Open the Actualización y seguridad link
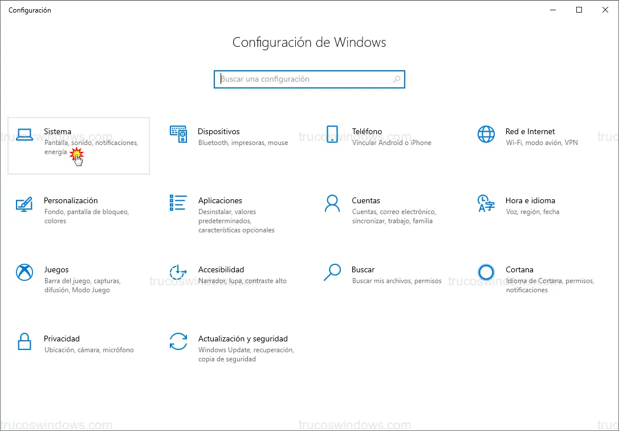 [243, 339]
